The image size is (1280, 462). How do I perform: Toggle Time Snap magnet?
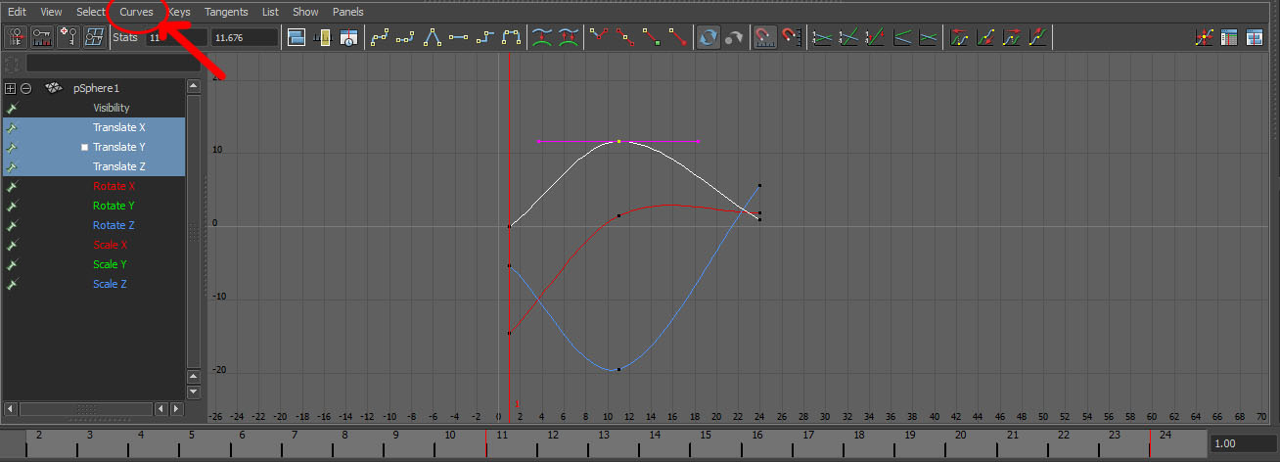click(764, 37)
